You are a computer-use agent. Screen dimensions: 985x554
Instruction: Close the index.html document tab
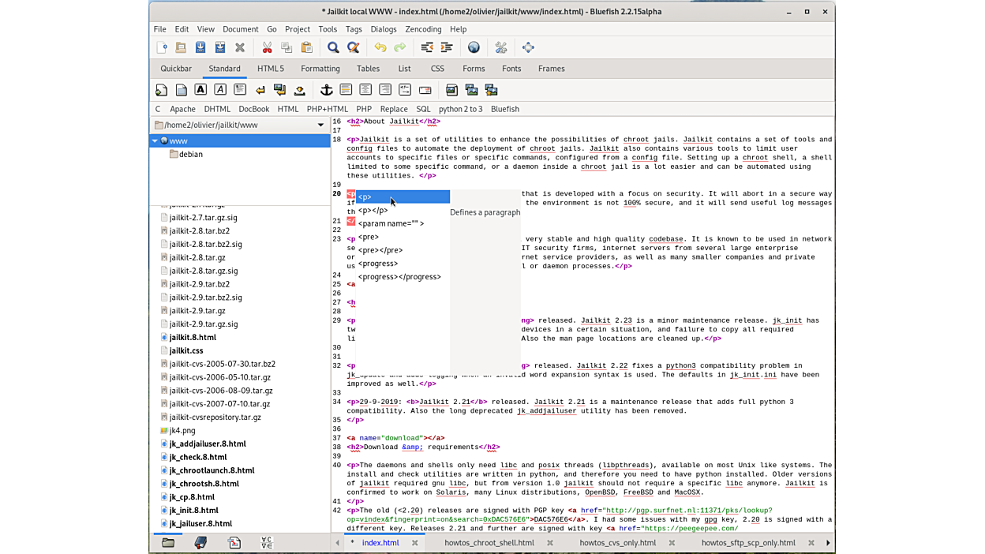coord(414,543)
